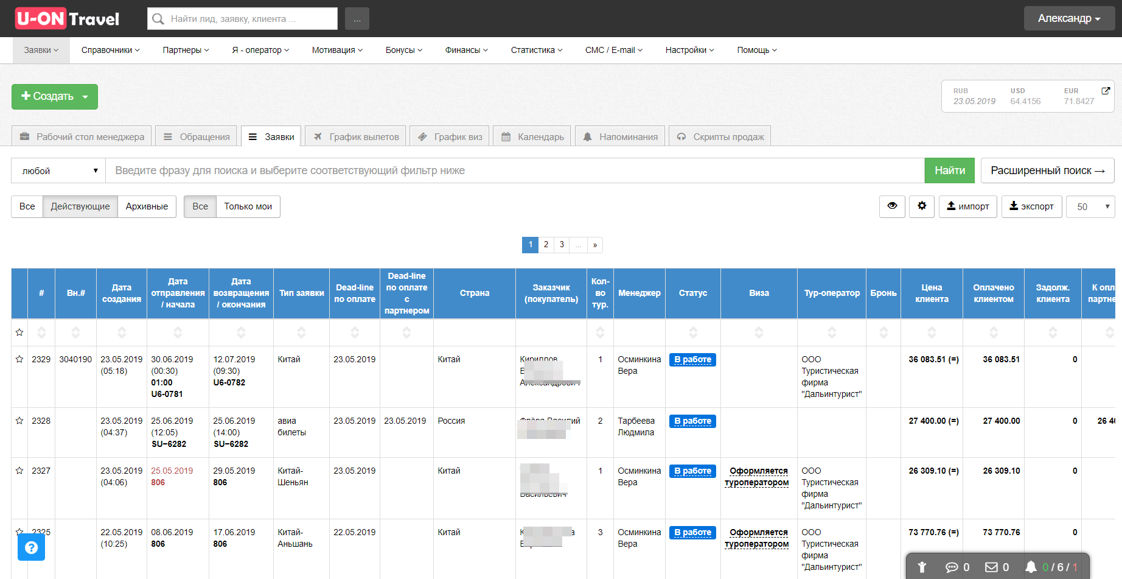
Task: Click the help question mark bubble
Action: (31, 547)
